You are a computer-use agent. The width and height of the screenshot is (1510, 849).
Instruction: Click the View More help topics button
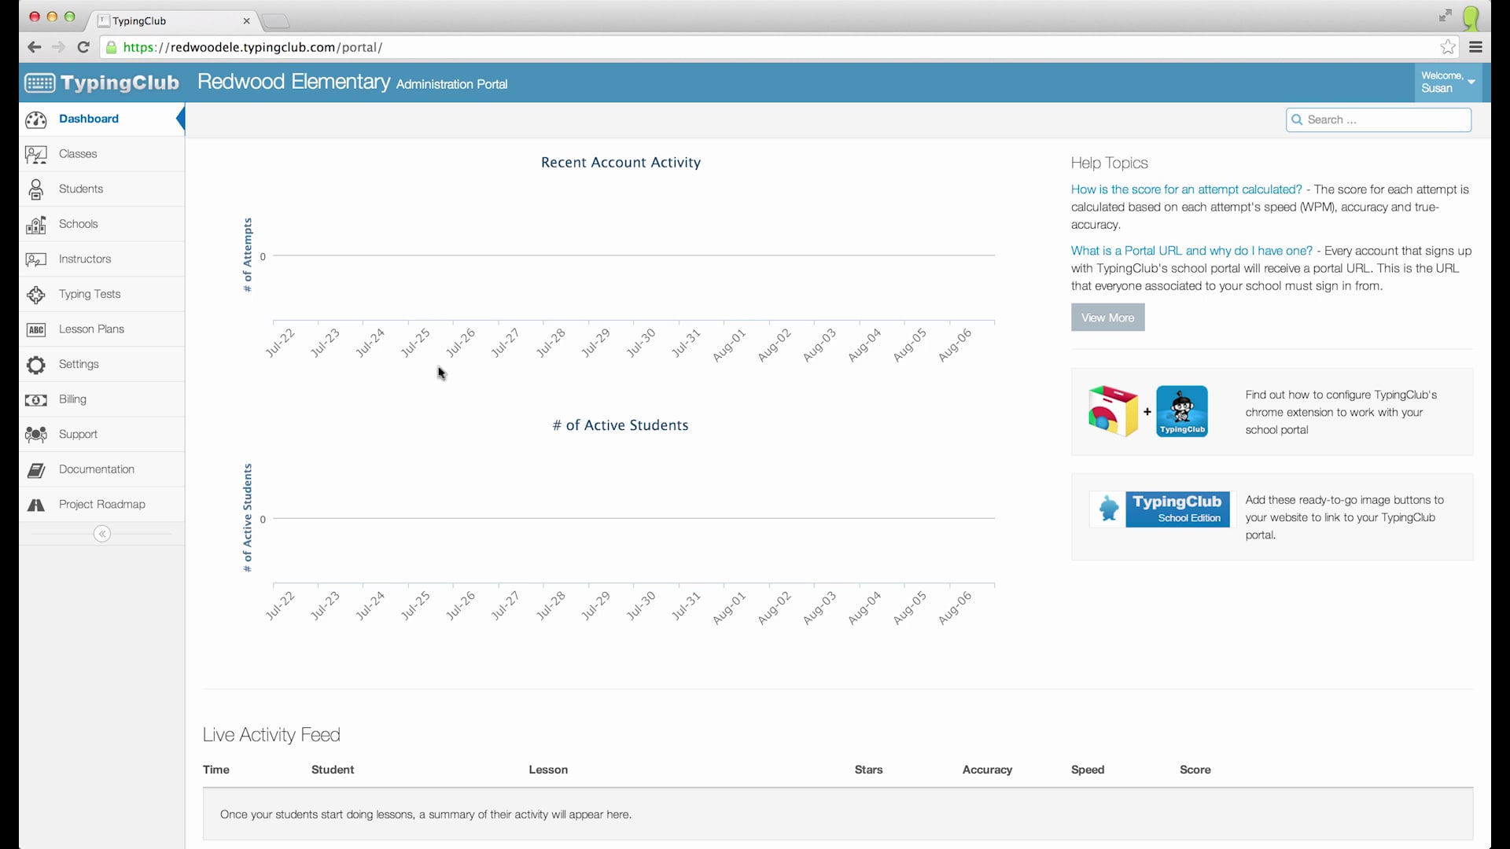(x=1107, y=316)
